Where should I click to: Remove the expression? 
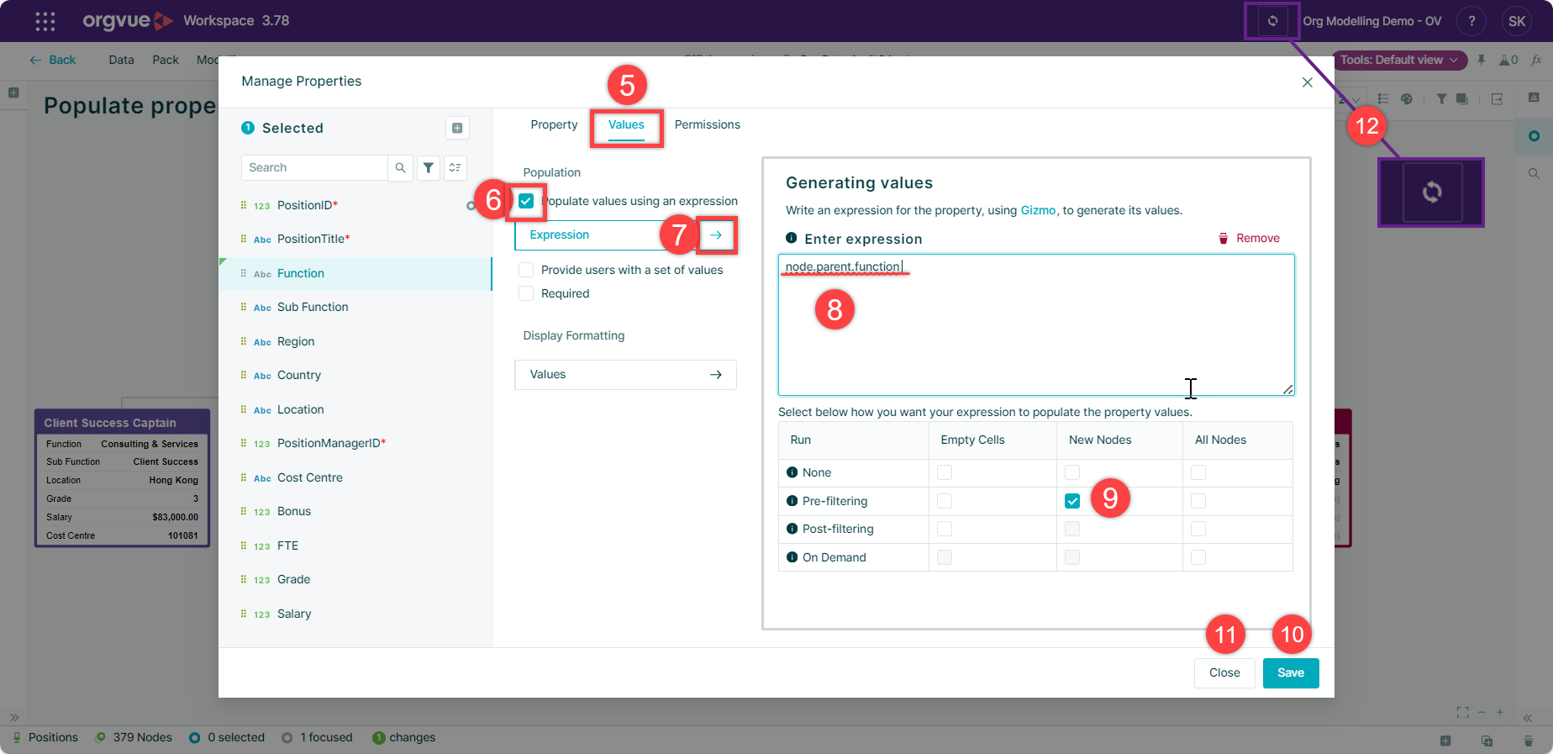point(1249,239)
